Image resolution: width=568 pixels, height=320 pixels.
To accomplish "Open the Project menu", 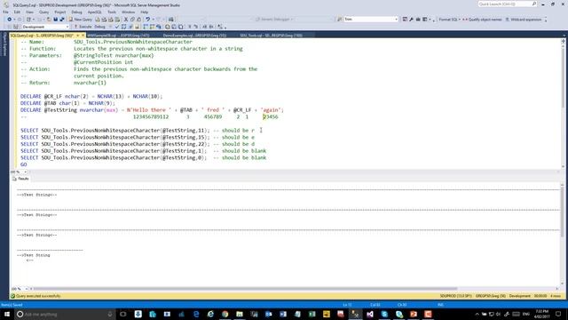I will tap(60, 12).
